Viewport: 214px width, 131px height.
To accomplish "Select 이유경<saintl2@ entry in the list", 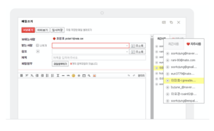I will pyautogui.click(x=184, y=94).
